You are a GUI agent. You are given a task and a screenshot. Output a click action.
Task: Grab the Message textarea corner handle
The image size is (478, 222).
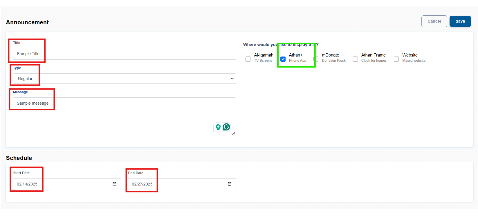(x=234, y=133)
